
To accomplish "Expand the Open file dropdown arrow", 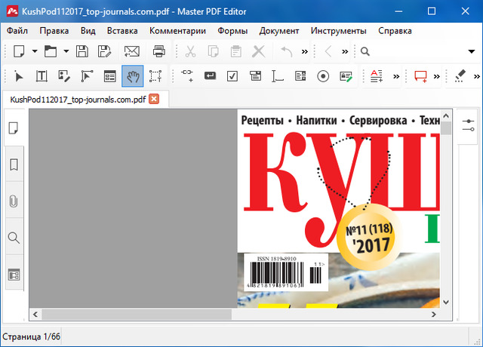I will pyautogui.click(x=66, y=51).
